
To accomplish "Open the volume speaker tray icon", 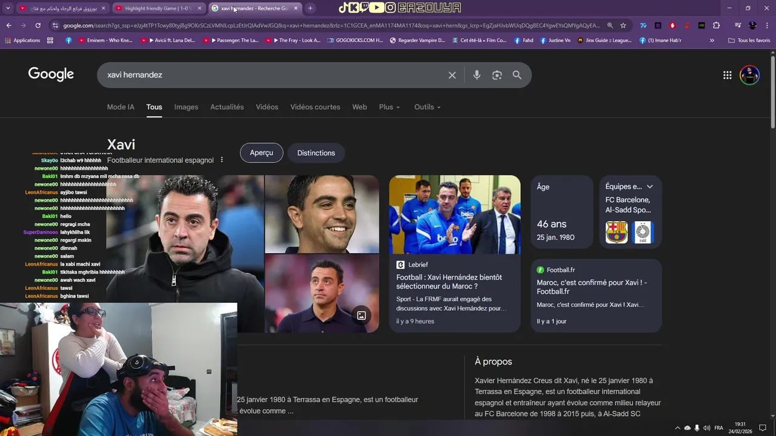I will 707,428.
